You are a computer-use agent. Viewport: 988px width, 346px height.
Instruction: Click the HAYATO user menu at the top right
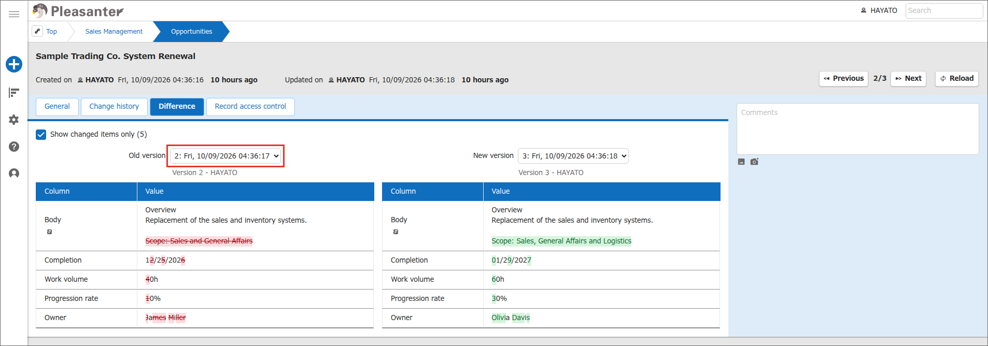tap(879, 10)
